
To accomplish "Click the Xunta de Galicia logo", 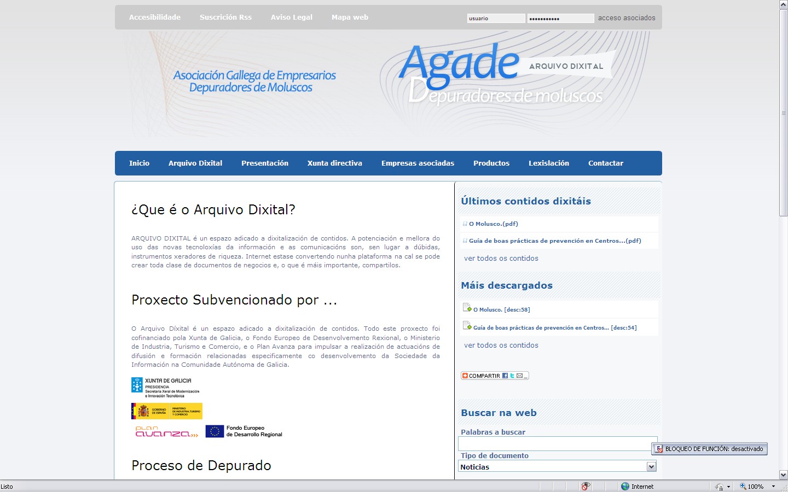I will pyautogui.click(x=165, y=388).
